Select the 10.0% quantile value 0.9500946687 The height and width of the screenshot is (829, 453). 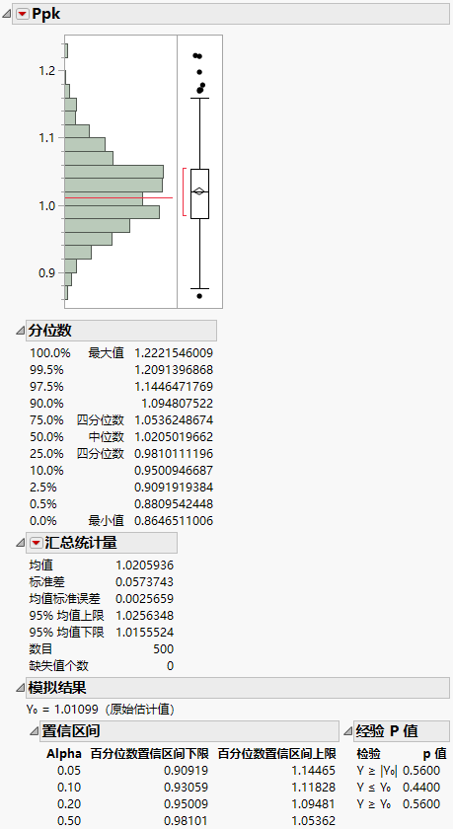click(x=174, y=471)
